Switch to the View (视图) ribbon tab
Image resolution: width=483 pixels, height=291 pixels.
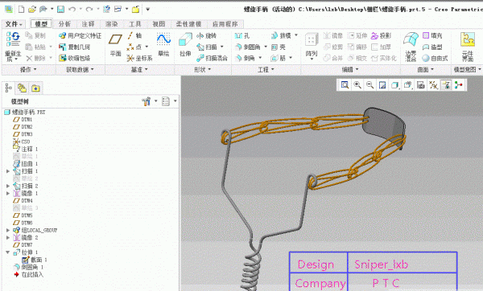(x=159, y=24)
